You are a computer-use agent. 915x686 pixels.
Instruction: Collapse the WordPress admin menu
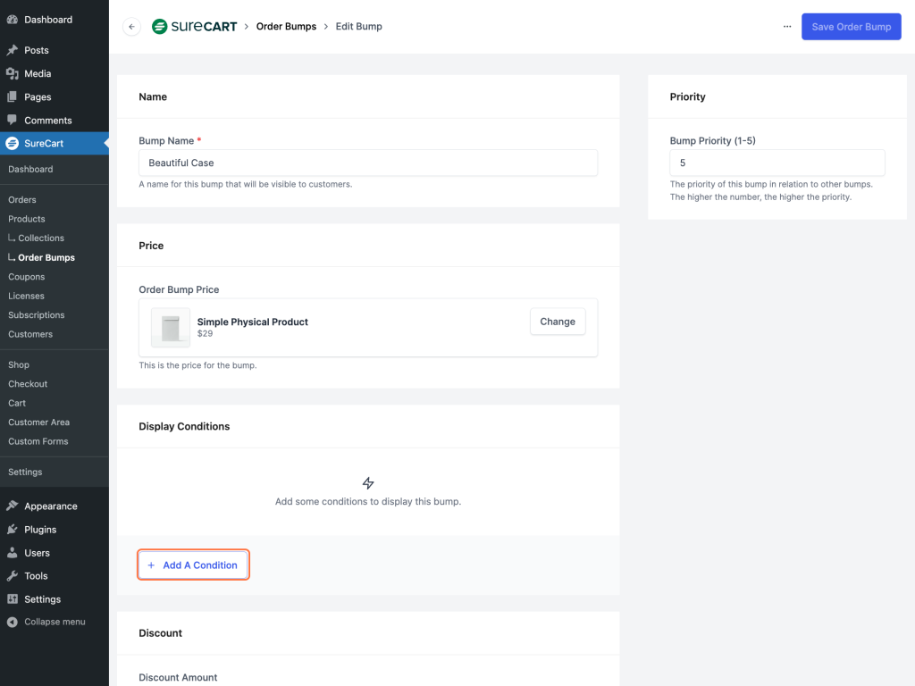(x=46, y=622)
